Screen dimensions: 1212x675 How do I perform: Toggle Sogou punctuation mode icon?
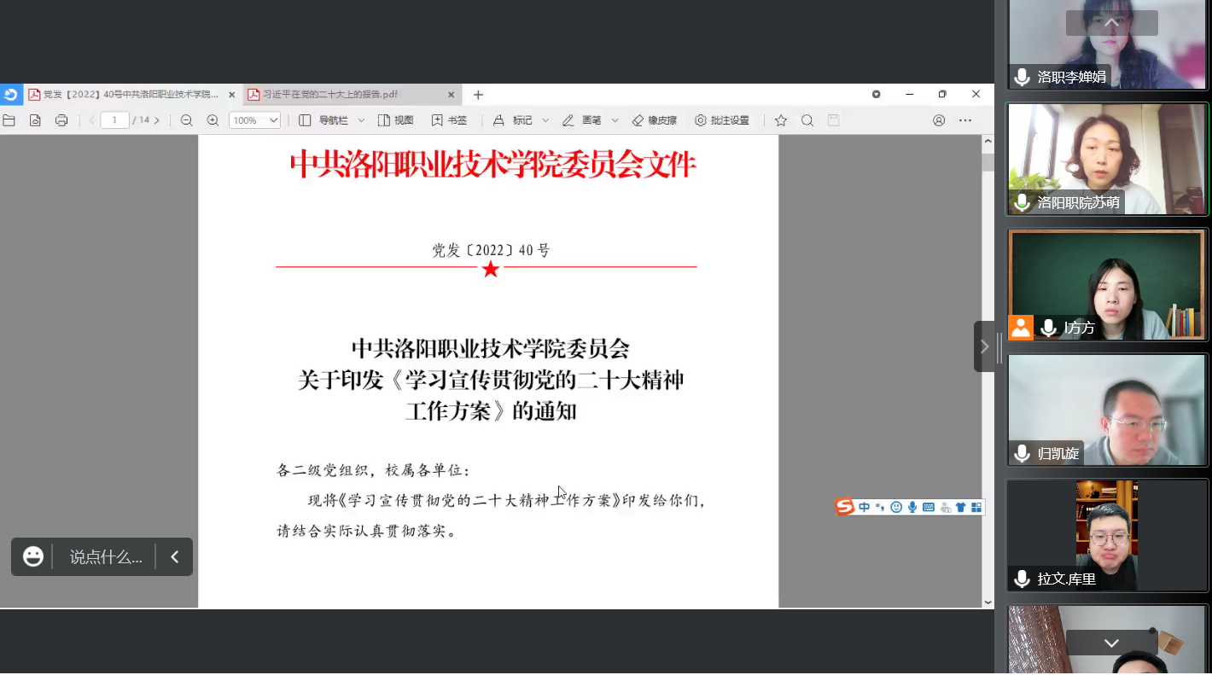[880, 507]
